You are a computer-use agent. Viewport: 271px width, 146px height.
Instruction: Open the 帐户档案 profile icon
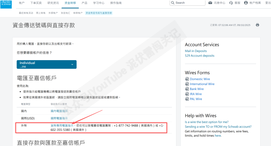coord(246,3)
